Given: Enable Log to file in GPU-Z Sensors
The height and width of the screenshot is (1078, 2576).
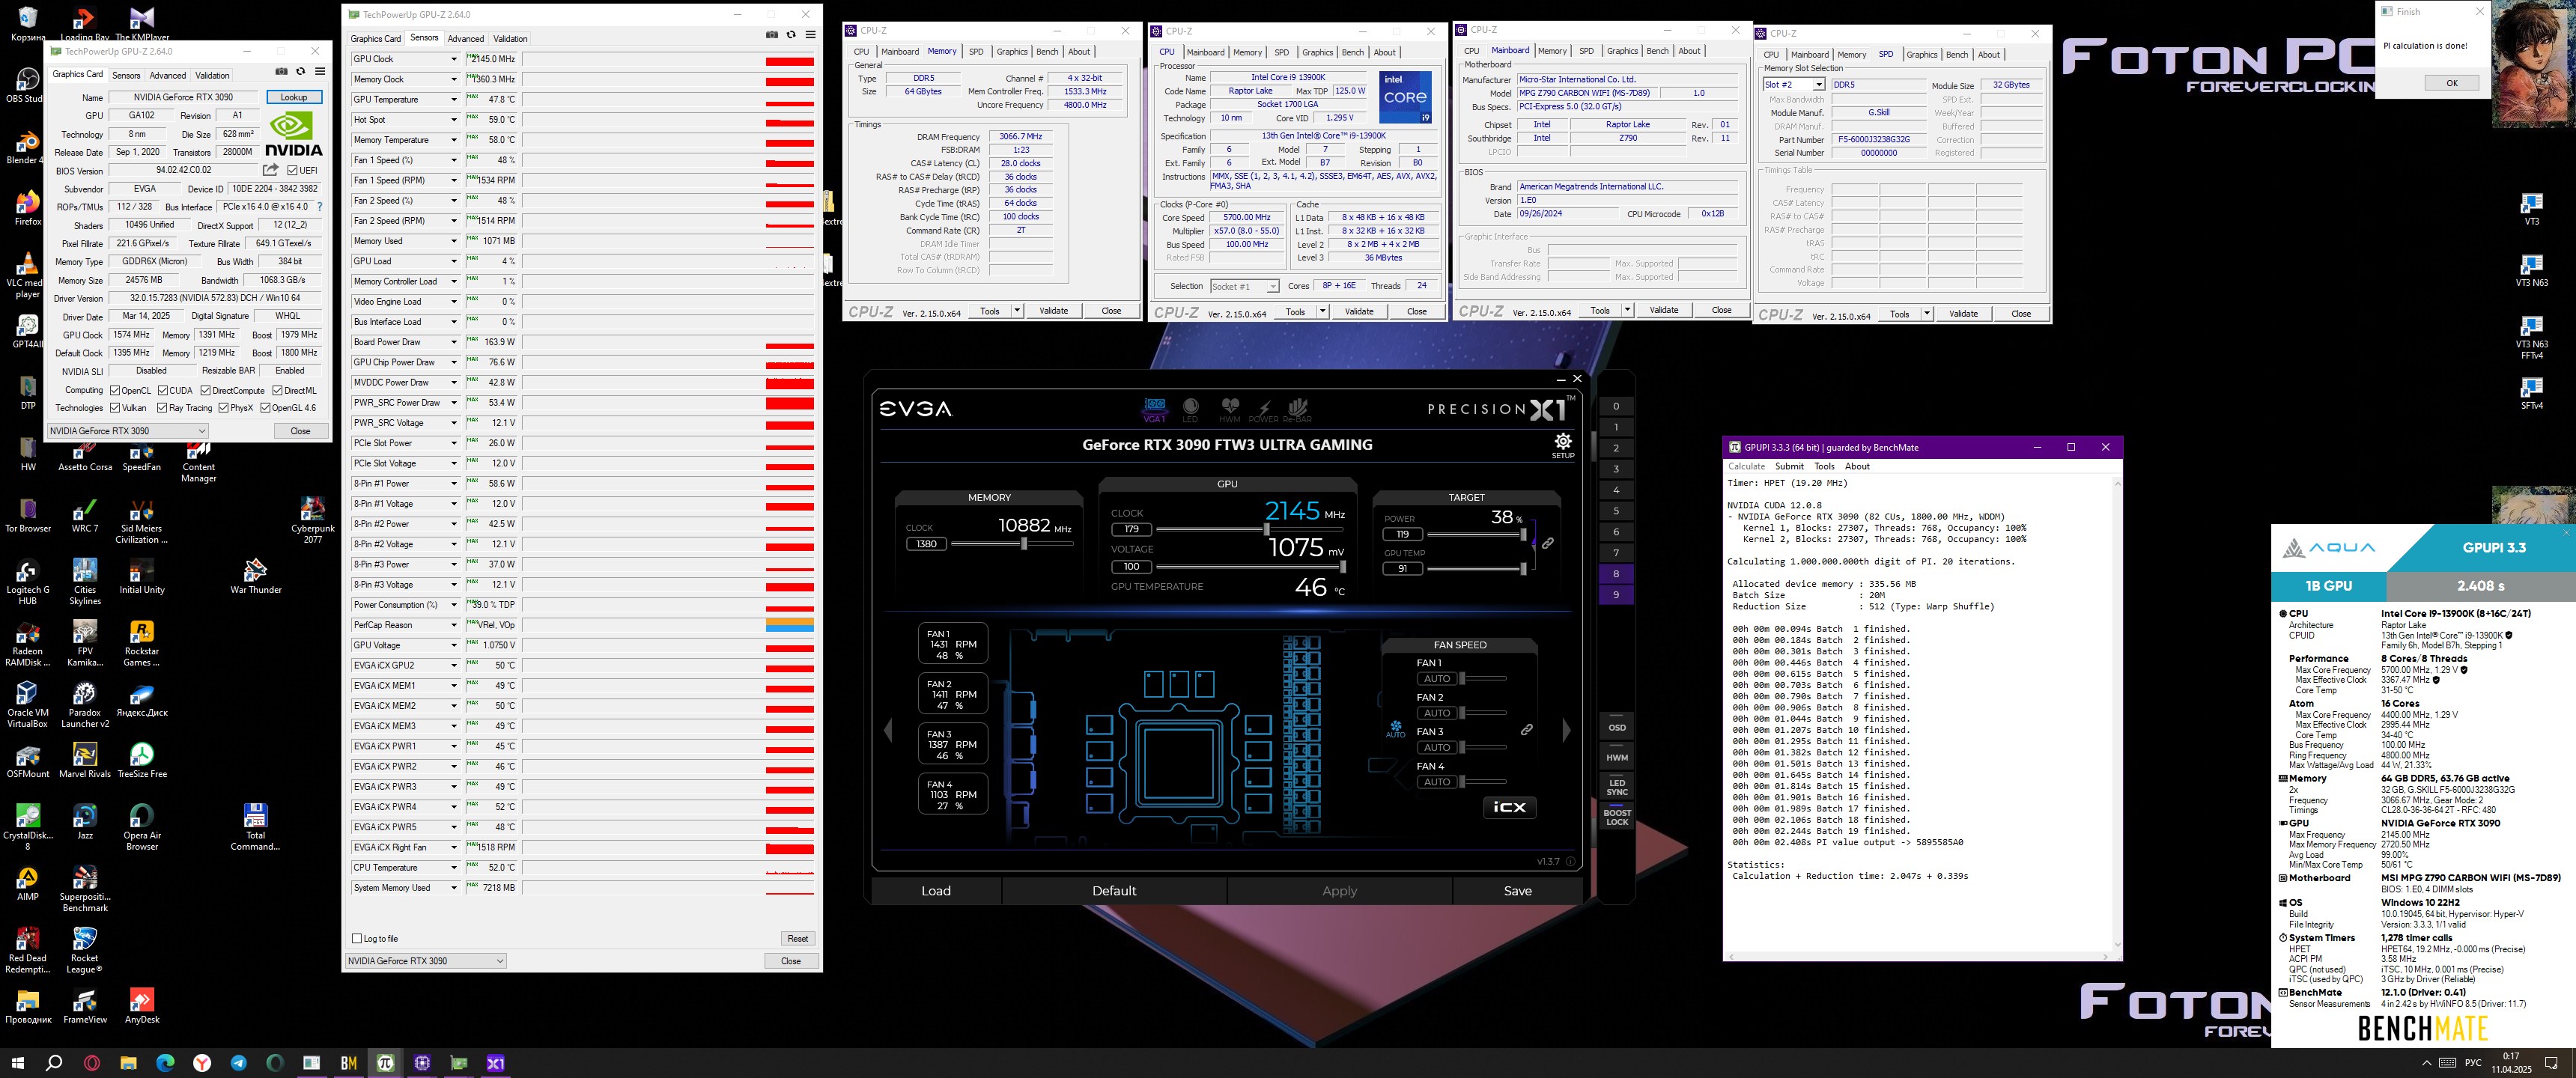Looking at the screenshot, I should 357,938.
